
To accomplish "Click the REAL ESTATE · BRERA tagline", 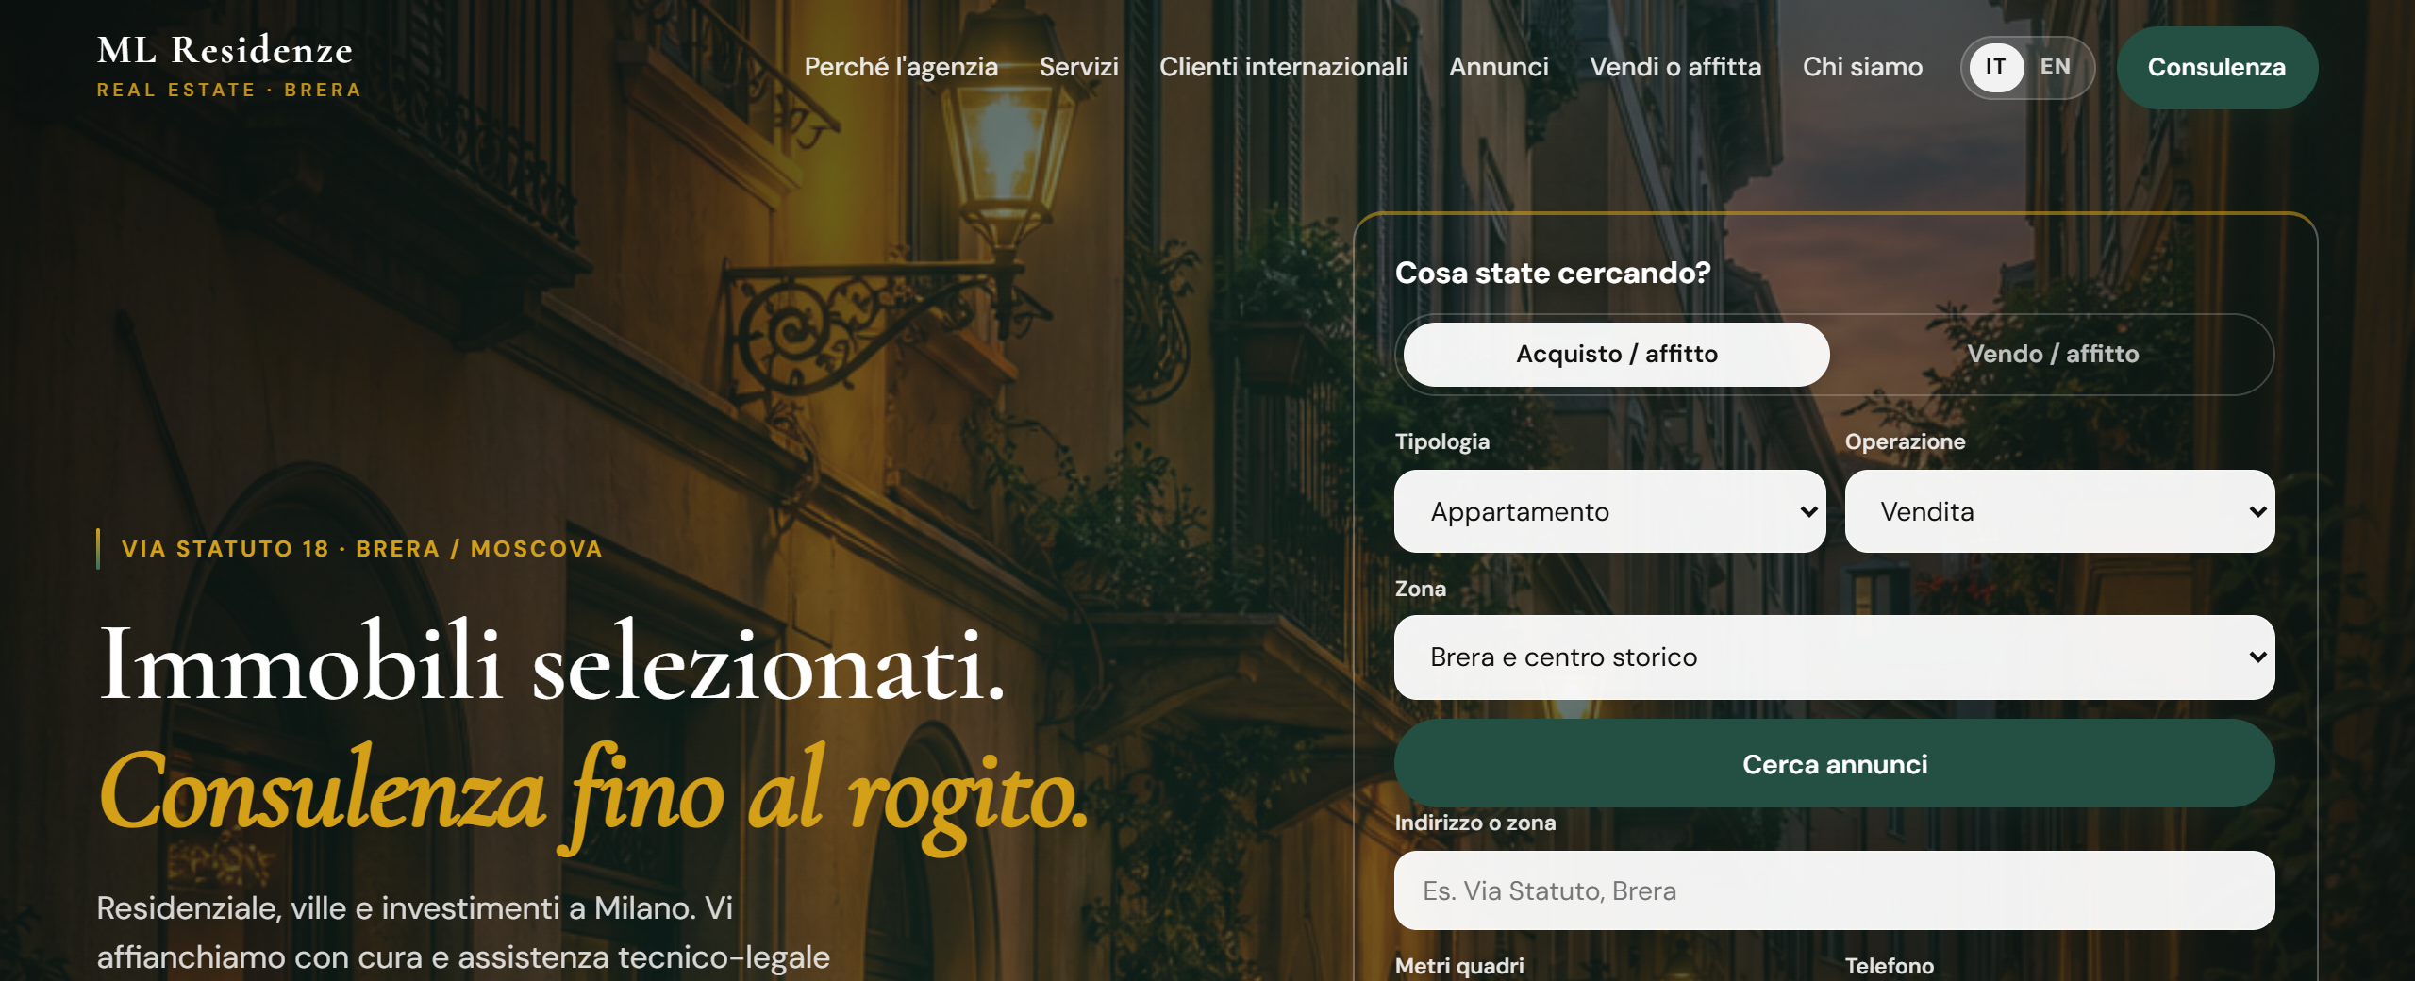I will 229,91.
